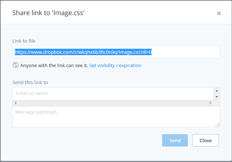
Task: Click the horizontal scrollbar track below the email field
Action: tap(113, 103)
